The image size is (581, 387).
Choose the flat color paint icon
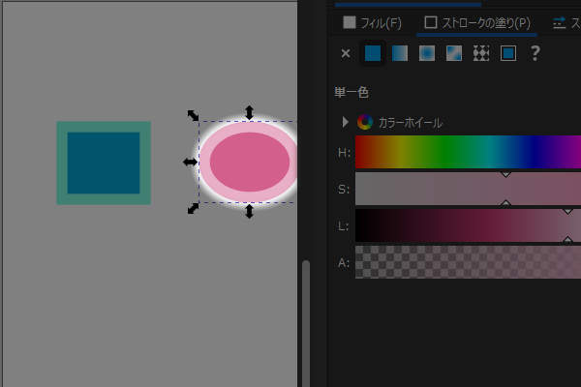373,54
